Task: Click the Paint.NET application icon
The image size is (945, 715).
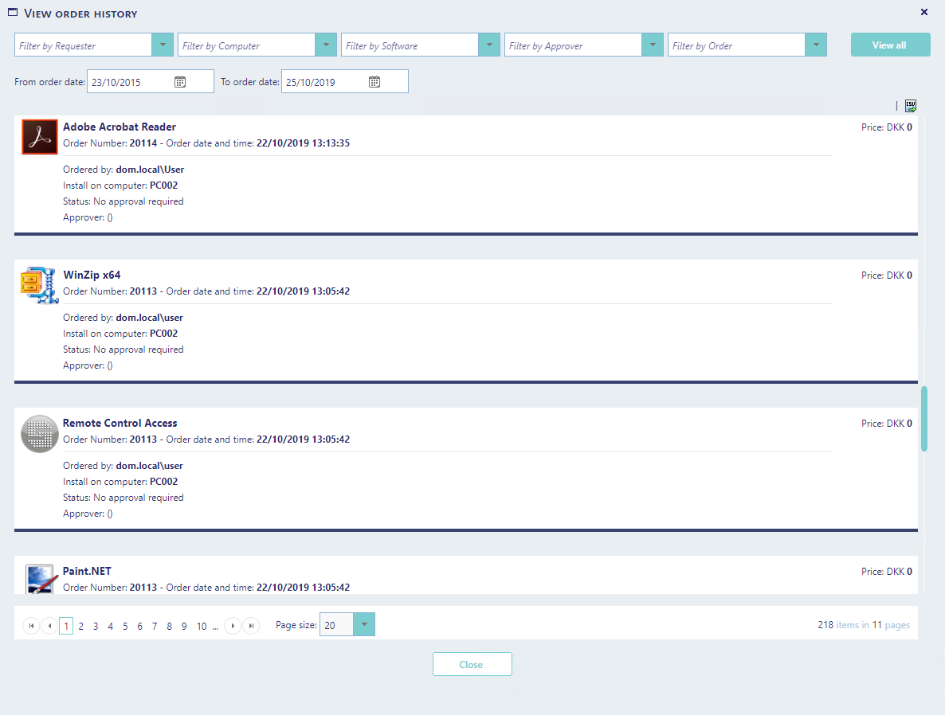Action: 39,579
